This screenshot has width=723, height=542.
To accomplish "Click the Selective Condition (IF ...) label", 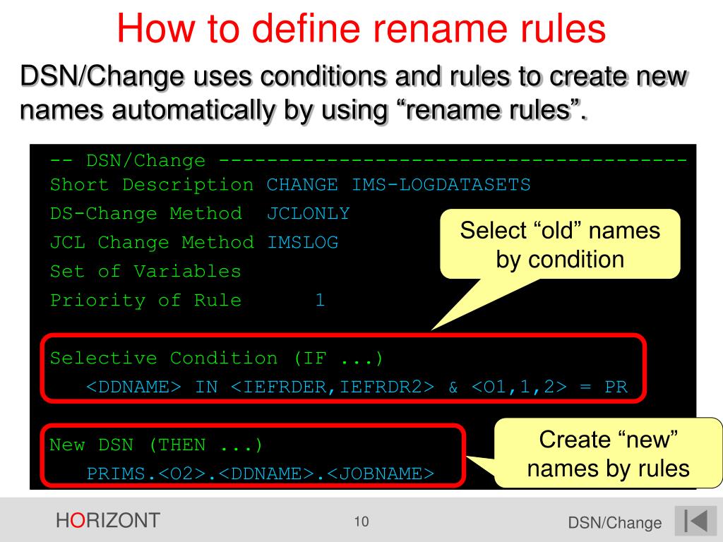I will click(217, 358).
